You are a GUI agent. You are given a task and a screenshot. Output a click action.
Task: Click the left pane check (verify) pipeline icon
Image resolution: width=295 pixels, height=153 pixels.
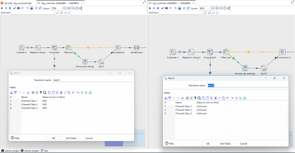(x=14, y=8)
